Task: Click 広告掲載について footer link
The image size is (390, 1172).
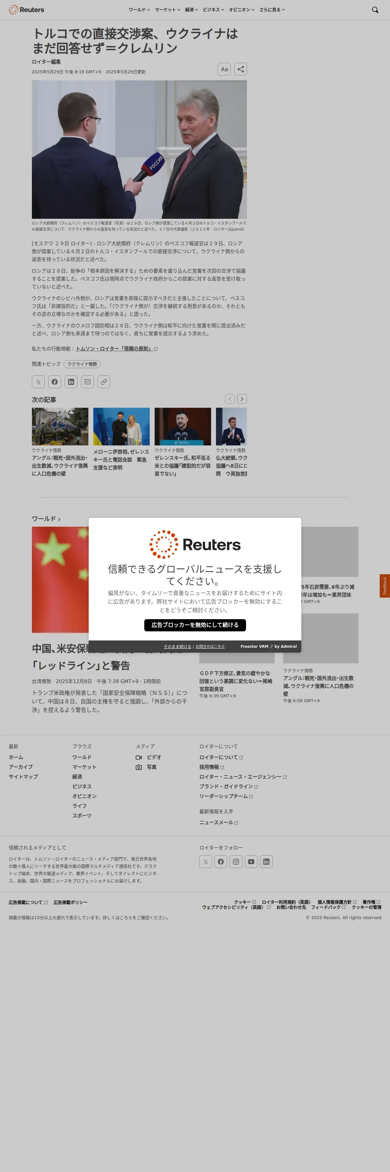Action: pyautogui.click(x=28, y=903)
